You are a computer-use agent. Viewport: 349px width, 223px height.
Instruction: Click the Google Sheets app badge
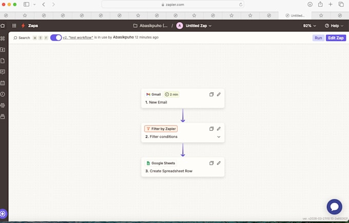[x=161, y=163]
